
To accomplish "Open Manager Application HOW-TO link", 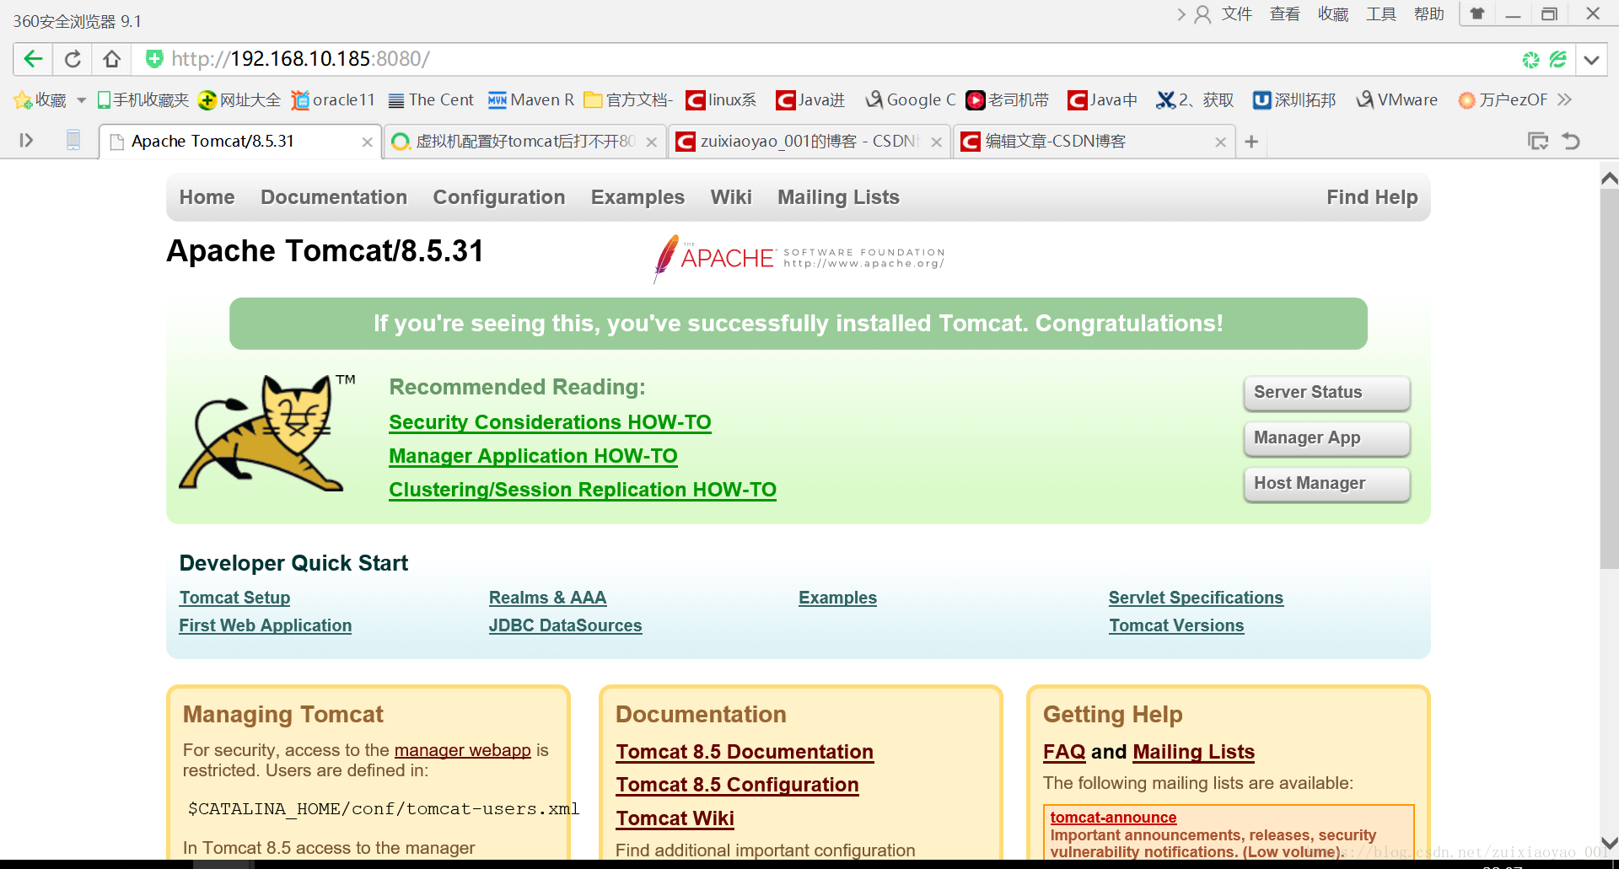I will click(x=533, y=456).
